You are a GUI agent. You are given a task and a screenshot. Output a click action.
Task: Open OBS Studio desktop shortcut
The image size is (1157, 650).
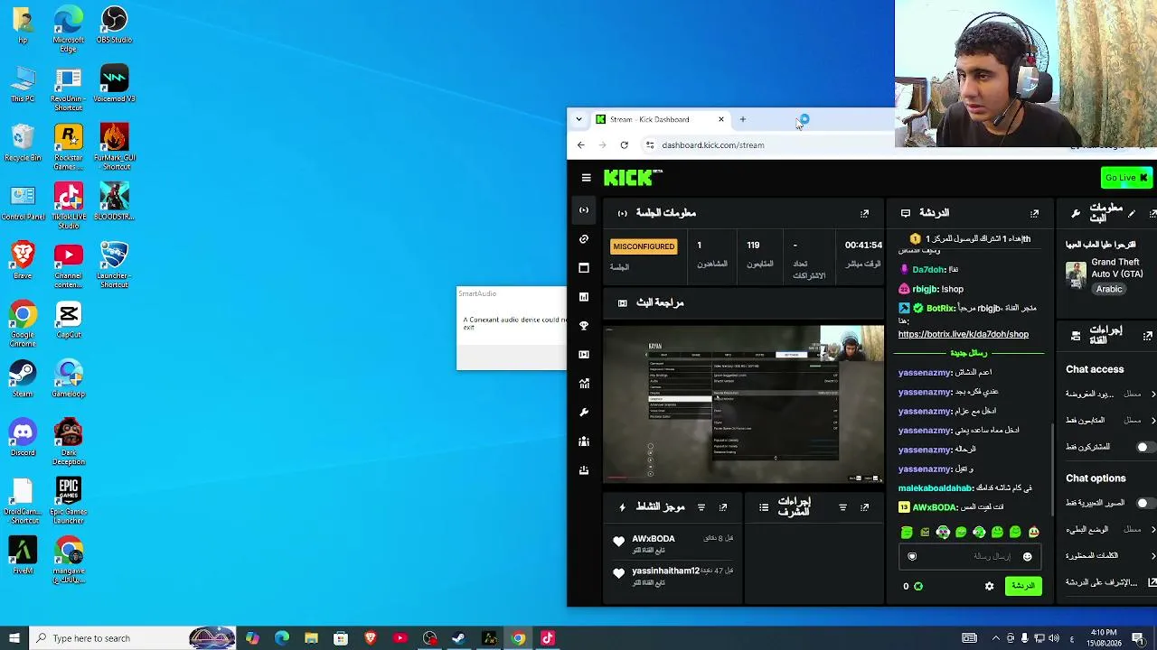tap(114, 24)
